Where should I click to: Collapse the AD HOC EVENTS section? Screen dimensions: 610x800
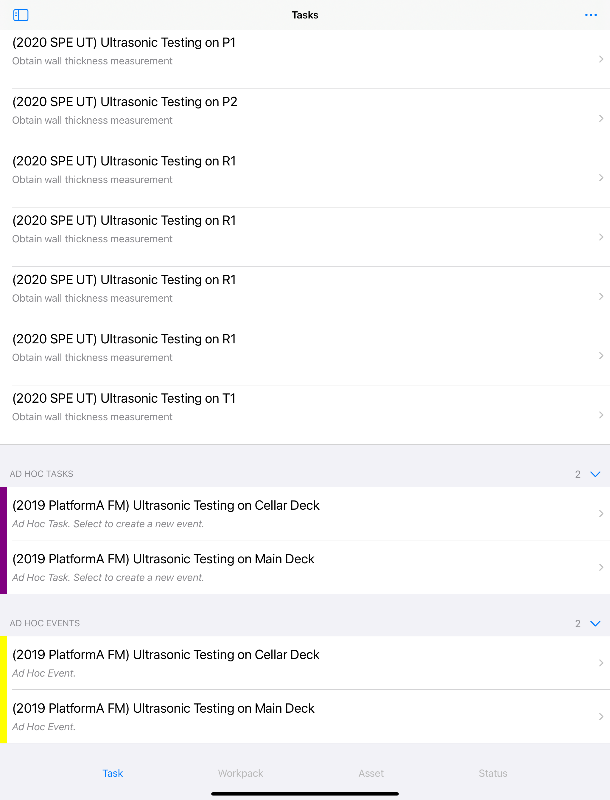click(595, 624)
